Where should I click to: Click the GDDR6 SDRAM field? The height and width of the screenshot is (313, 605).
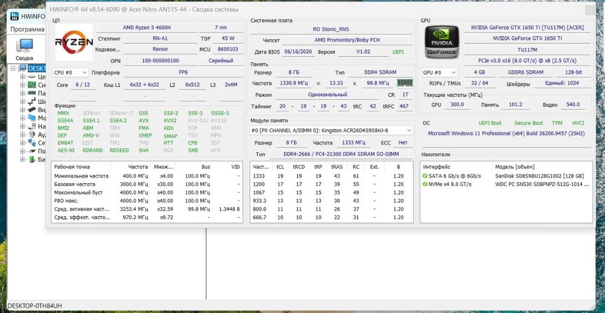pos(526,73)
